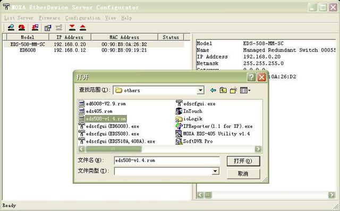Click the red downward arrow import icon

72,28
